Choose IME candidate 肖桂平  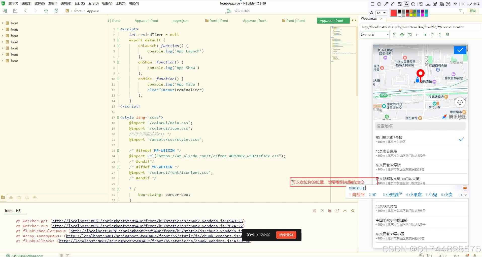357,195
